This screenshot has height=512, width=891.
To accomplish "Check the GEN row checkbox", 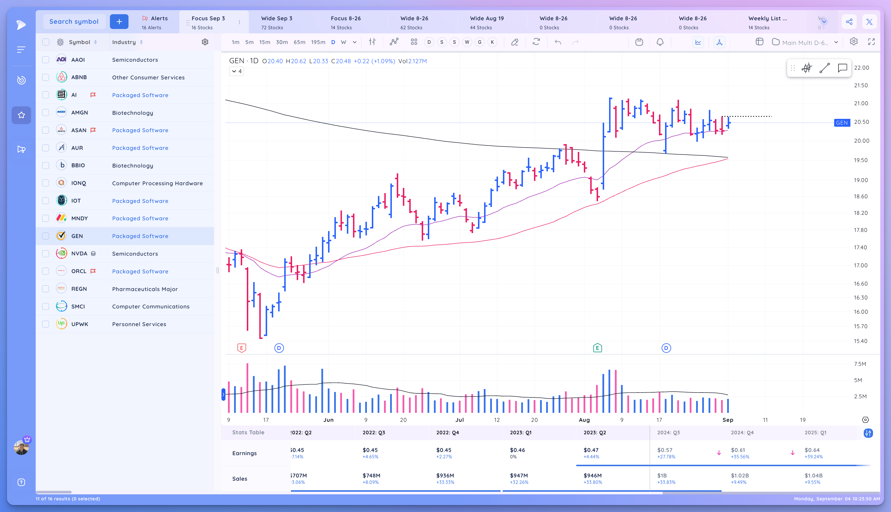I will click(x=45, y=236).
